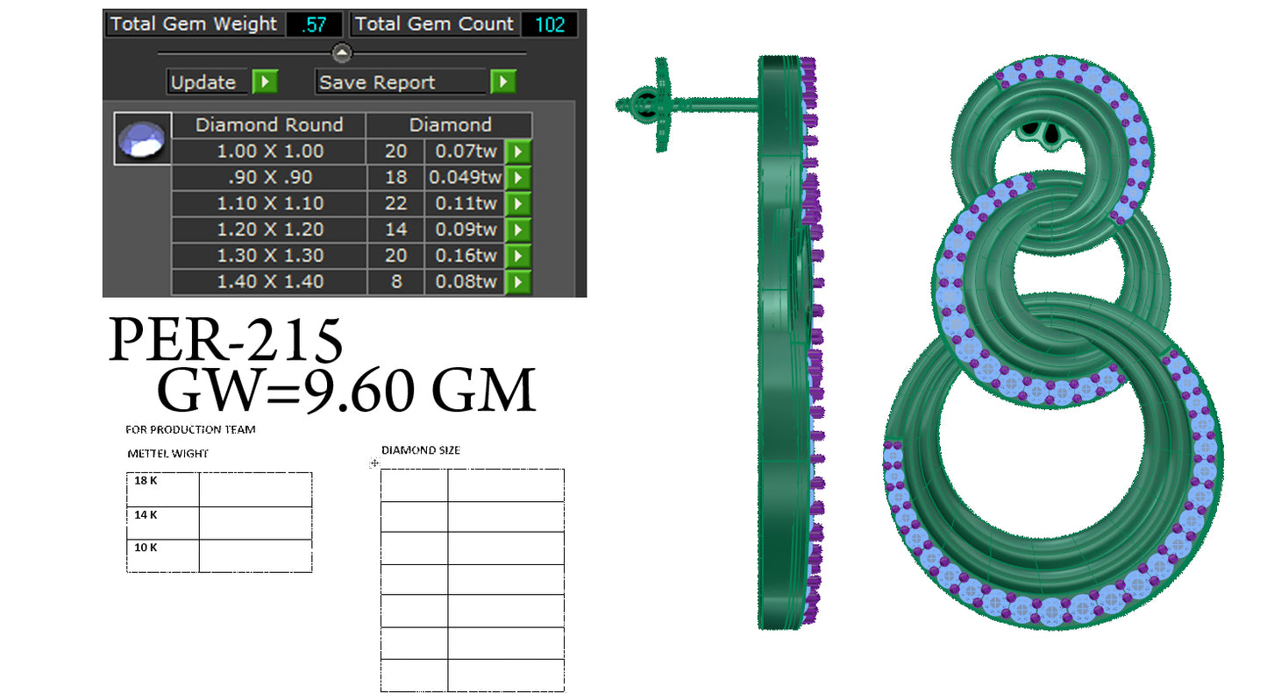This screenshot has height=700, width=1267.
Task: Click the green arrow for the 1.20 X 1.20 row
Action: click(x=517, y=230)
